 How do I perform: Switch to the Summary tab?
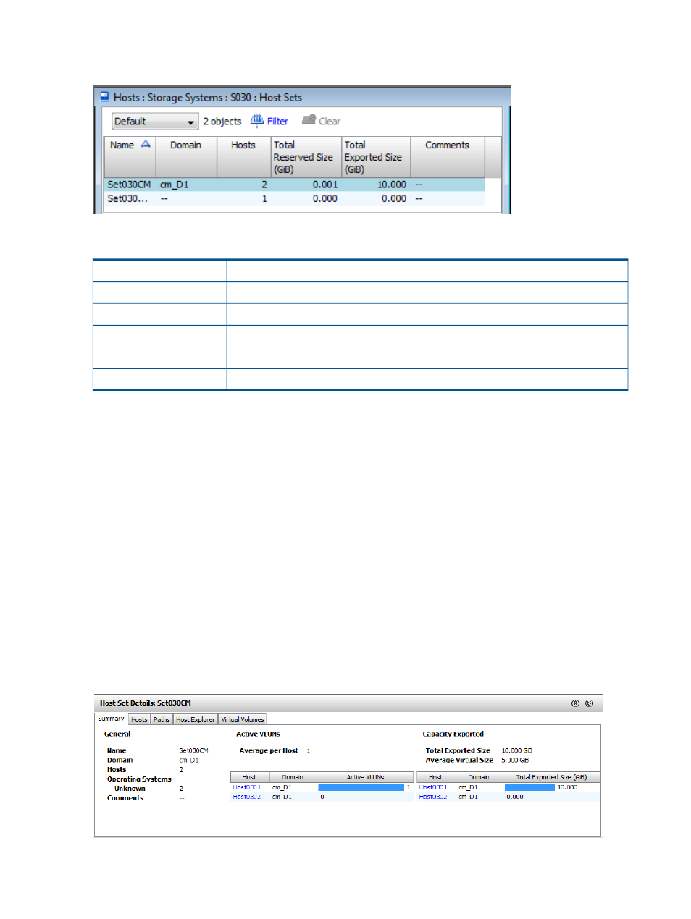coord(111,719)
